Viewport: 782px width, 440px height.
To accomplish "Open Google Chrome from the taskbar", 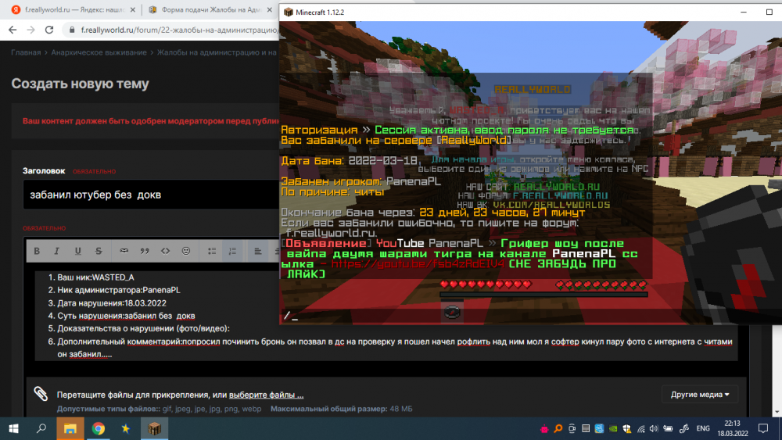I will click(x=99, y=428).
